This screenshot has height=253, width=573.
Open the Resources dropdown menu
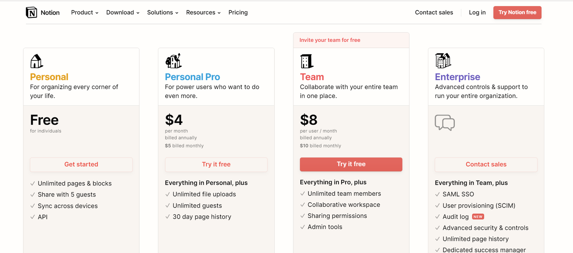coord(203,13)
